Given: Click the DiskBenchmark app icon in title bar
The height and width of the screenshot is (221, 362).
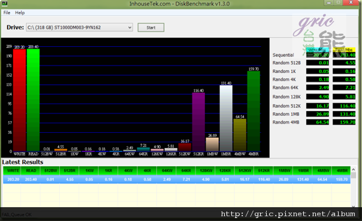Looking at the screenshot, I should coord(4,3).
